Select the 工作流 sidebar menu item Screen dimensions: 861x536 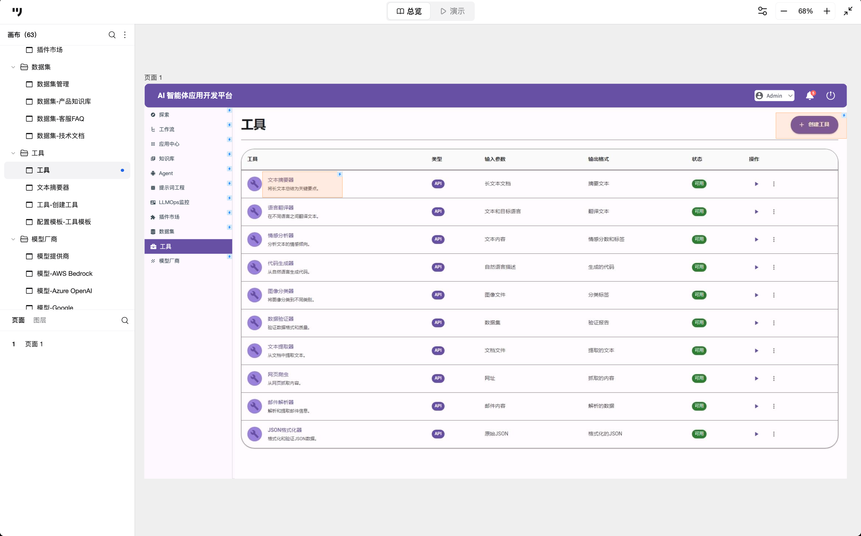coord(167,129)
